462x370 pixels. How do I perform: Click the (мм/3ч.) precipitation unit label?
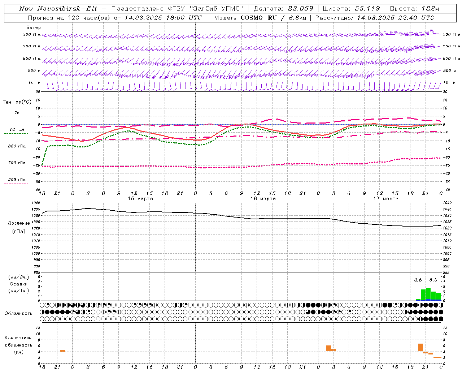[x=19, y=277]
